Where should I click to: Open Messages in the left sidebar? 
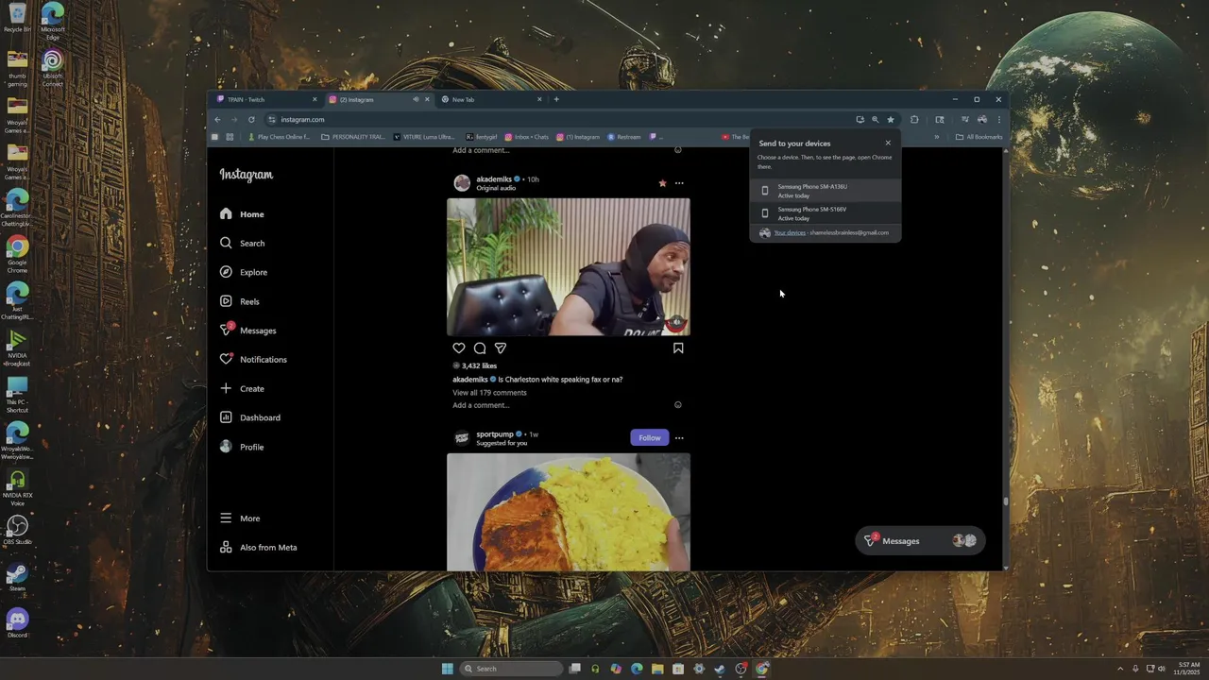pyautogui.click(x=247, y=331)
